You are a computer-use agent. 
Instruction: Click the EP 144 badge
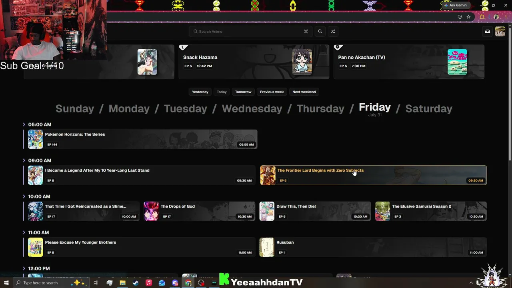coord(52,144)
